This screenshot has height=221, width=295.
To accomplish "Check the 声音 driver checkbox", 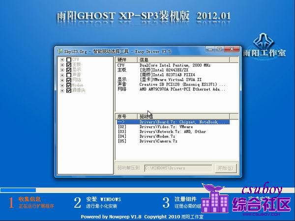I will tap(68, 75).
